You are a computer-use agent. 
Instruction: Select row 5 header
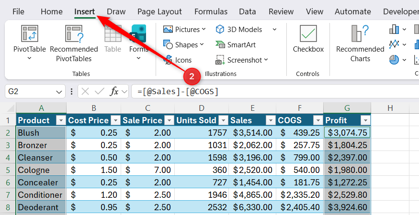tap(8, 170)
